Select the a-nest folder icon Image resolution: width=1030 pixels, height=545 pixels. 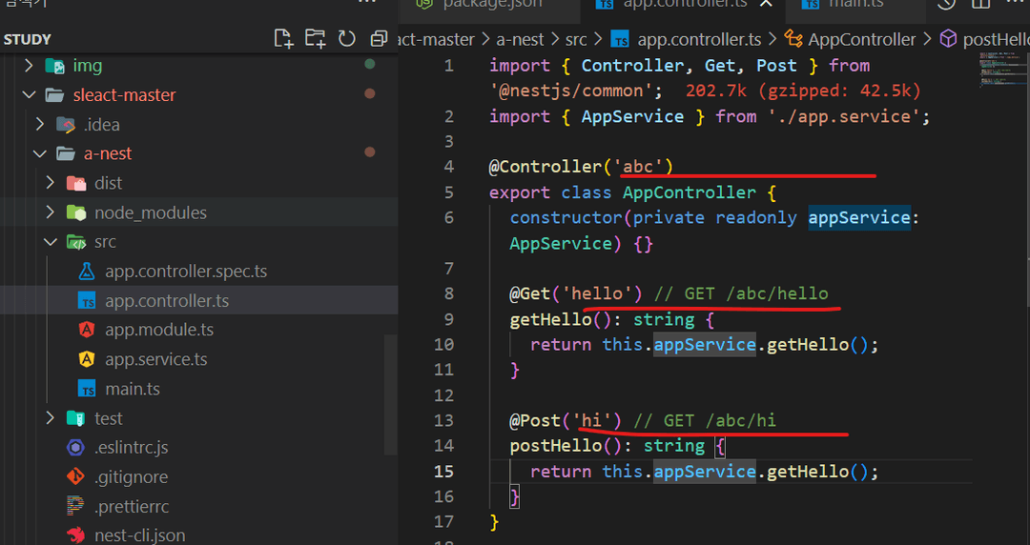coord(66,153)
